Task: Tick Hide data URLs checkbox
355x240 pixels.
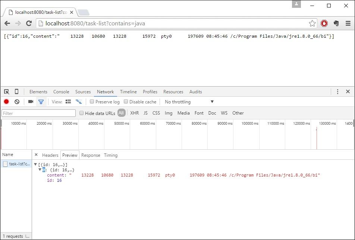Action: tap(82, 113)
